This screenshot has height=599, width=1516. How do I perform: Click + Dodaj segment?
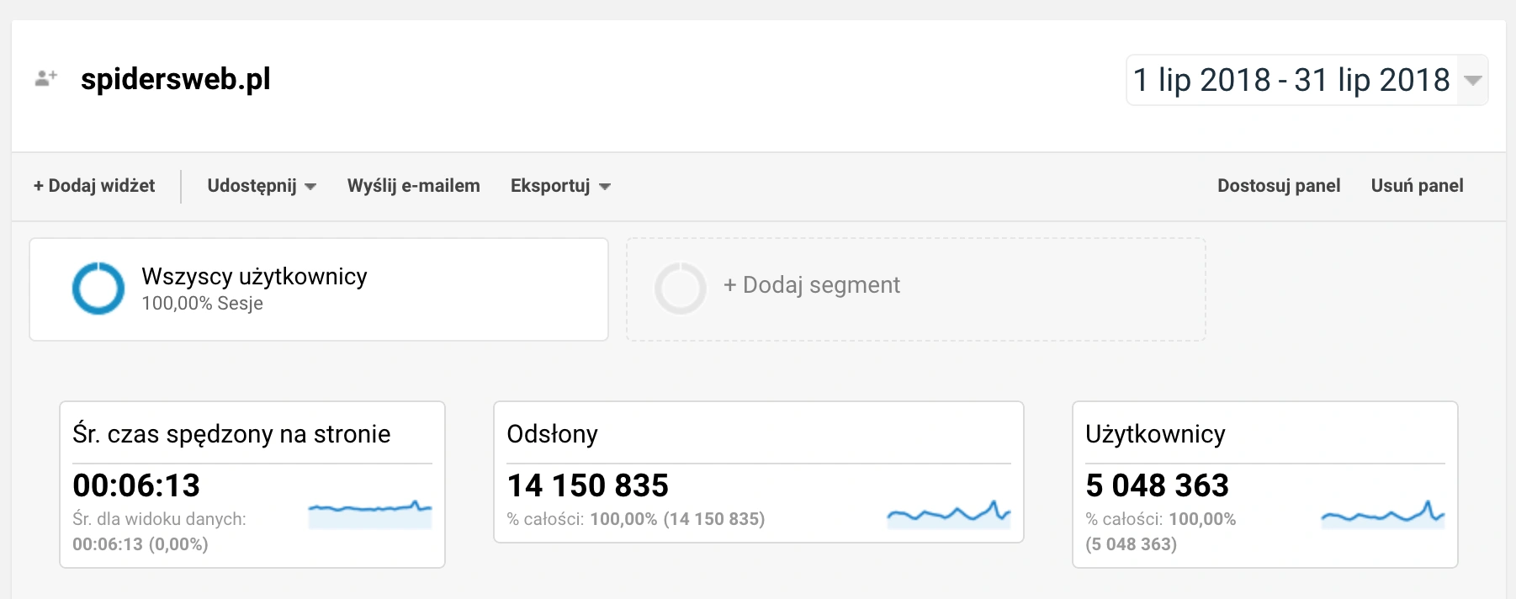(812, 285)
